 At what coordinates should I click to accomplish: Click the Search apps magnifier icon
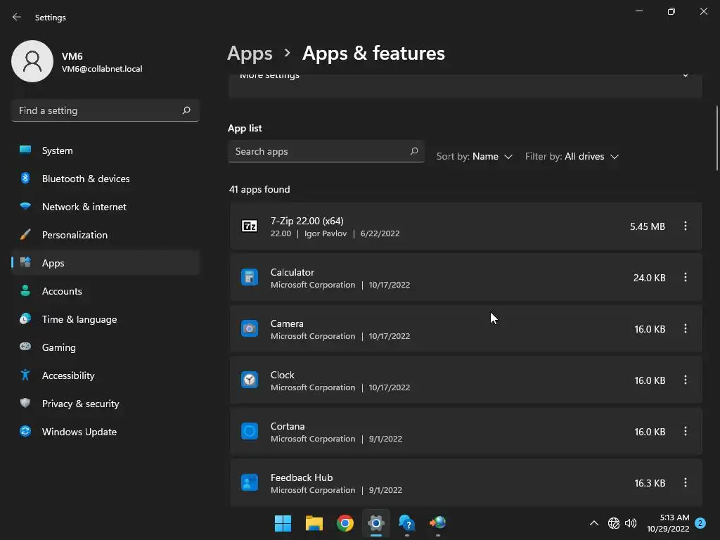413,151
